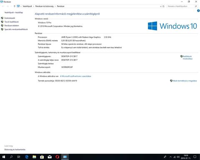Click Másik termékkulcs megadása link
The height and width of the screenshot is (160, 200).
click(x=185, y=81)
